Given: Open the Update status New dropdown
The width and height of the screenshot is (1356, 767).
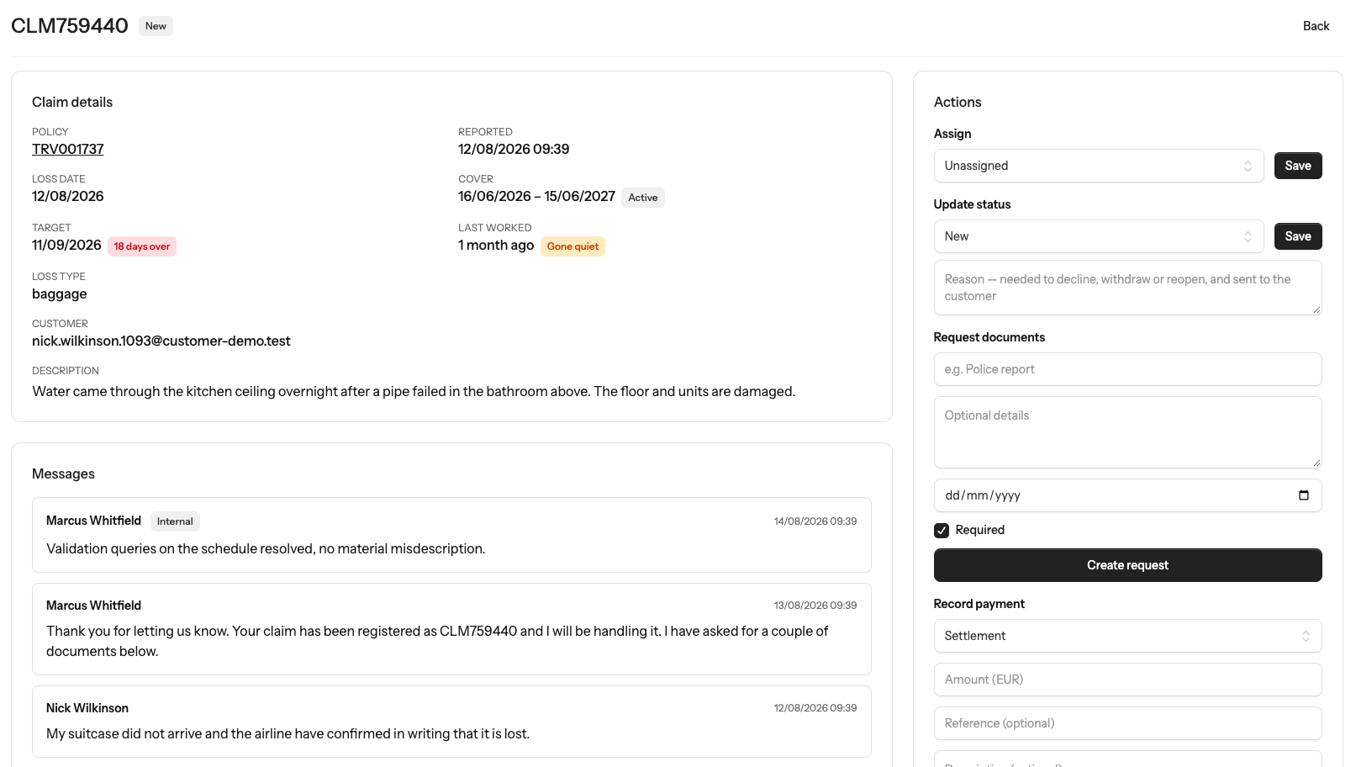Looking at the screenshot, I should pos(1098,236).
